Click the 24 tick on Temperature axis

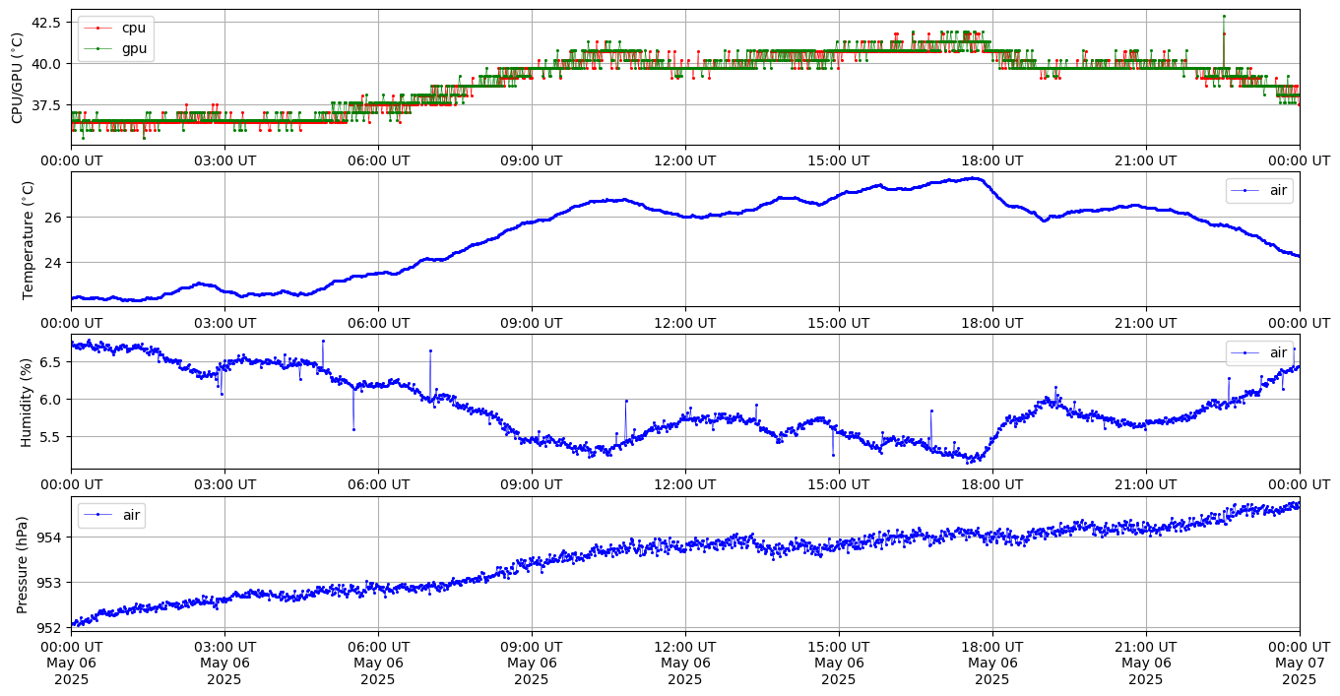(55, 262)
